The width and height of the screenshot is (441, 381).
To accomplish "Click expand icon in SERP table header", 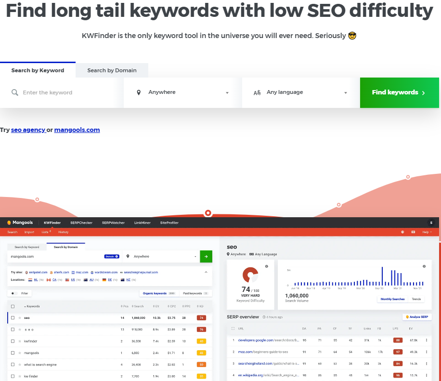I will [x=233, y=328].
